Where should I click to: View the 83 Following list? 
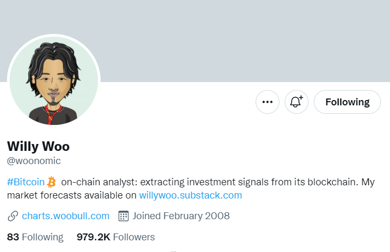coord(35,237)
